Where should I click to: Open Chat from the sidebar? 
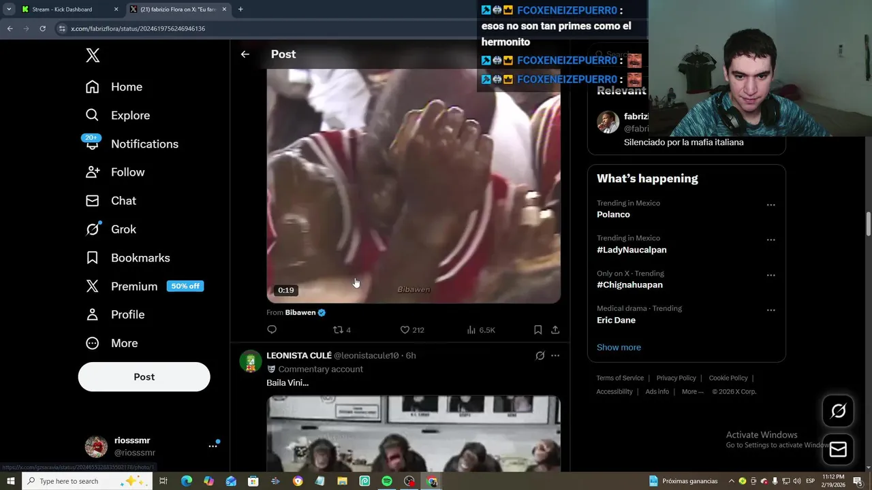point(110,201)
